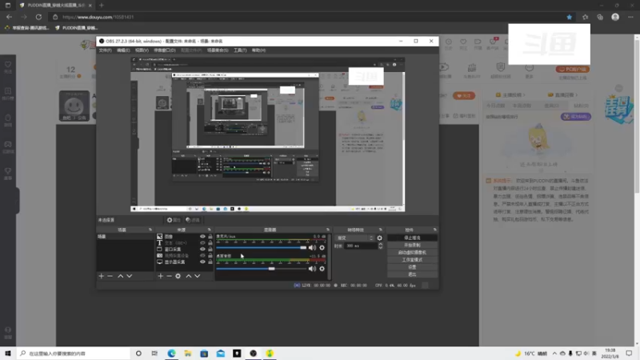Open the Windows Start menu

(8, 354)
